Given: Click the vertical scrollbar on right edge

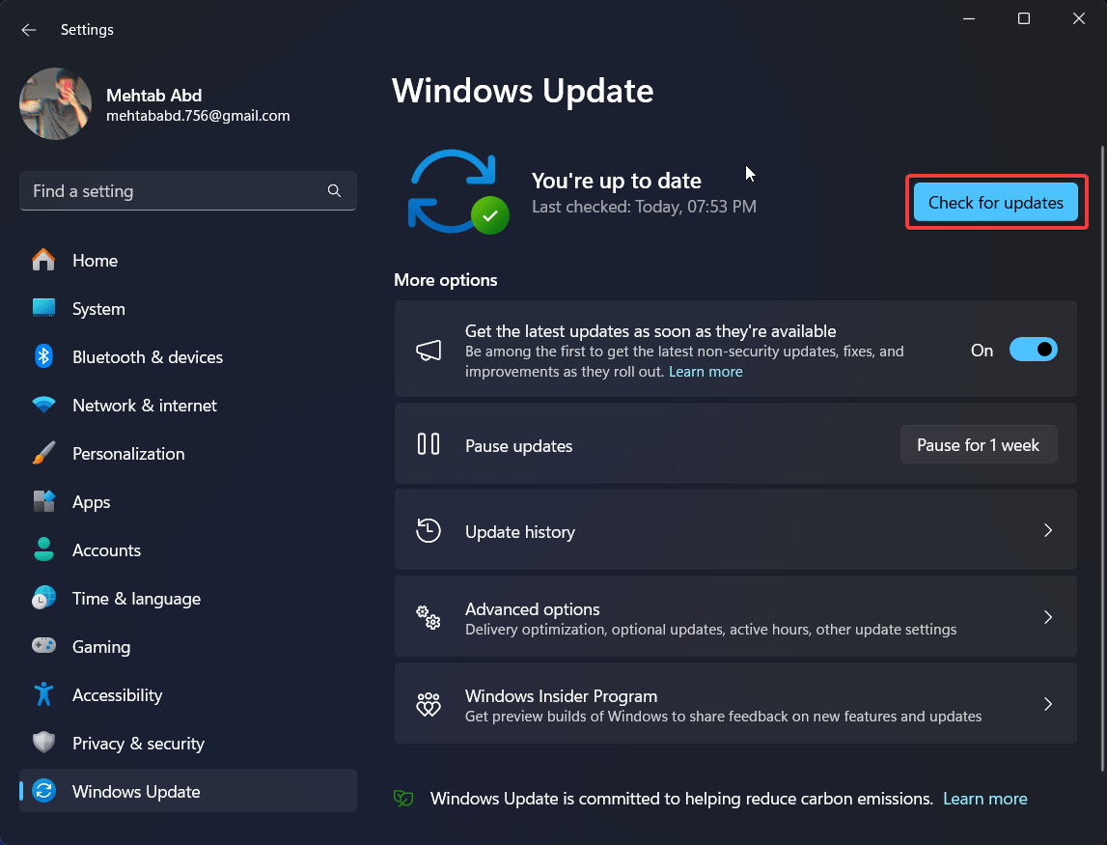Looking at the screenshot, I should (x=1102, y=460).
